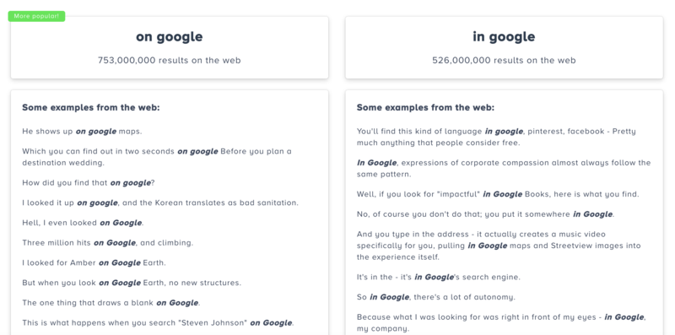Click 'How did you find that on google?'
Viewport: 675px width, 335px height.
click(89, 183)
